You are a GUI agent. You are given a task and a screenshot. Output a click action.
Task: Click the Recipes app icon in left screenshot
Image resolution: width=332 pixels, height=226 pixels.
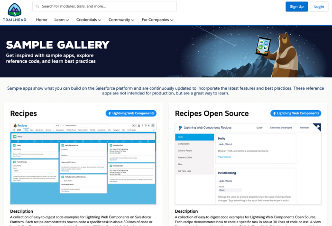point(15,125)
